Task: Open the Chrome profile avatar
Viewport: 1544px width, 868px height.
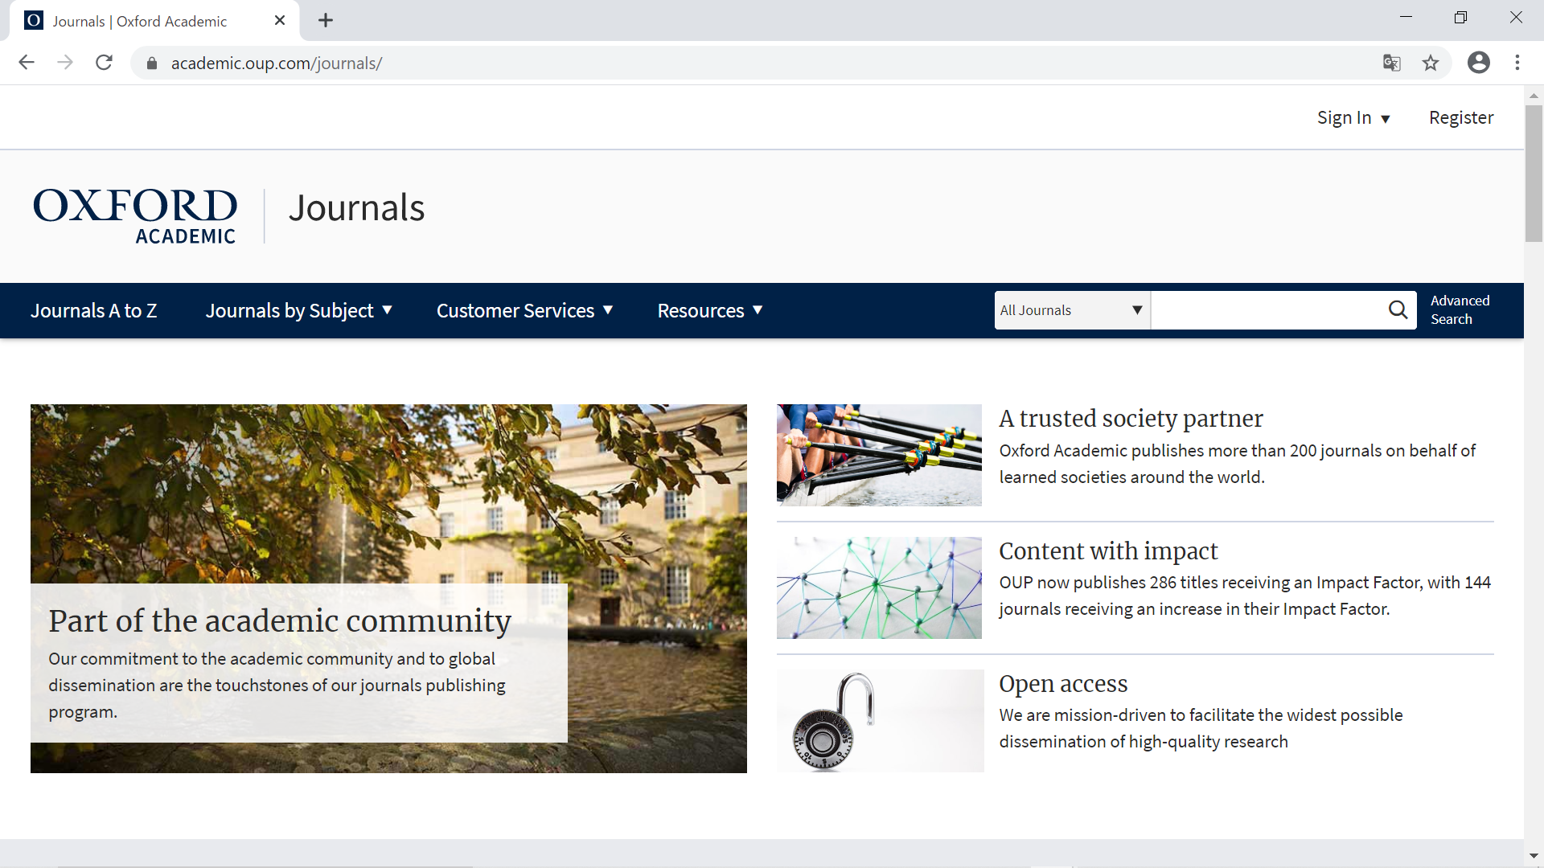Action: coord(1479,63)
